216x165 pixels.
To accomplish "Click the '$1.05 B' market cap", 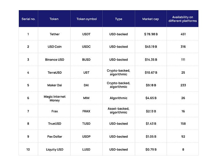I will pyautogui.click(x=151, y=137).
